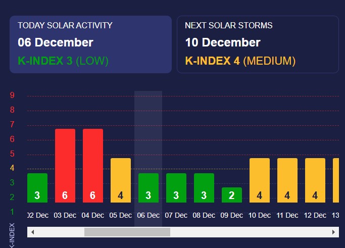This screenshot has width=345, height=248.
Task: Click the yellow bar for 10 Dec
Action: 260,180
